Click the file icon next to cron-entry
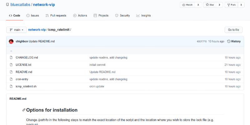250x125 pixels. 11,79
